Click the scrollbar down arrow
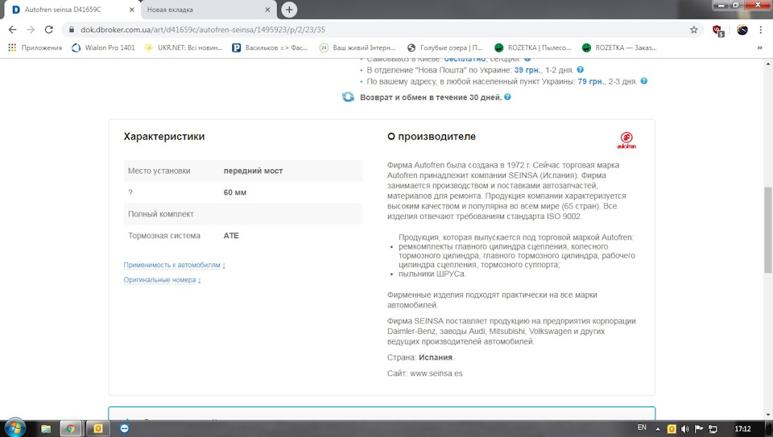Viewport: 773px width, 437px height. point(767,414)
